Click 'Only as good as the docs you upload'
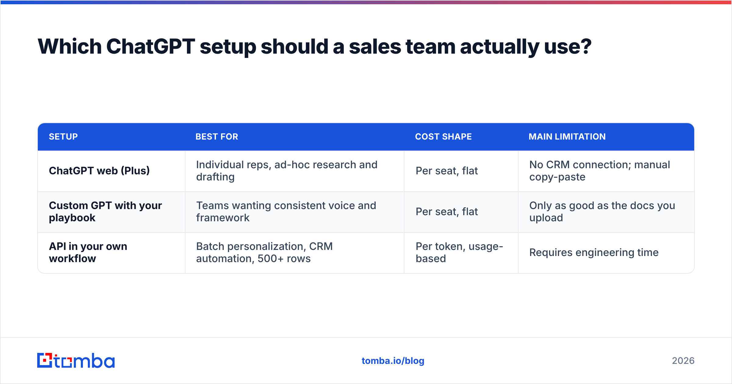 tap(602, 212)
